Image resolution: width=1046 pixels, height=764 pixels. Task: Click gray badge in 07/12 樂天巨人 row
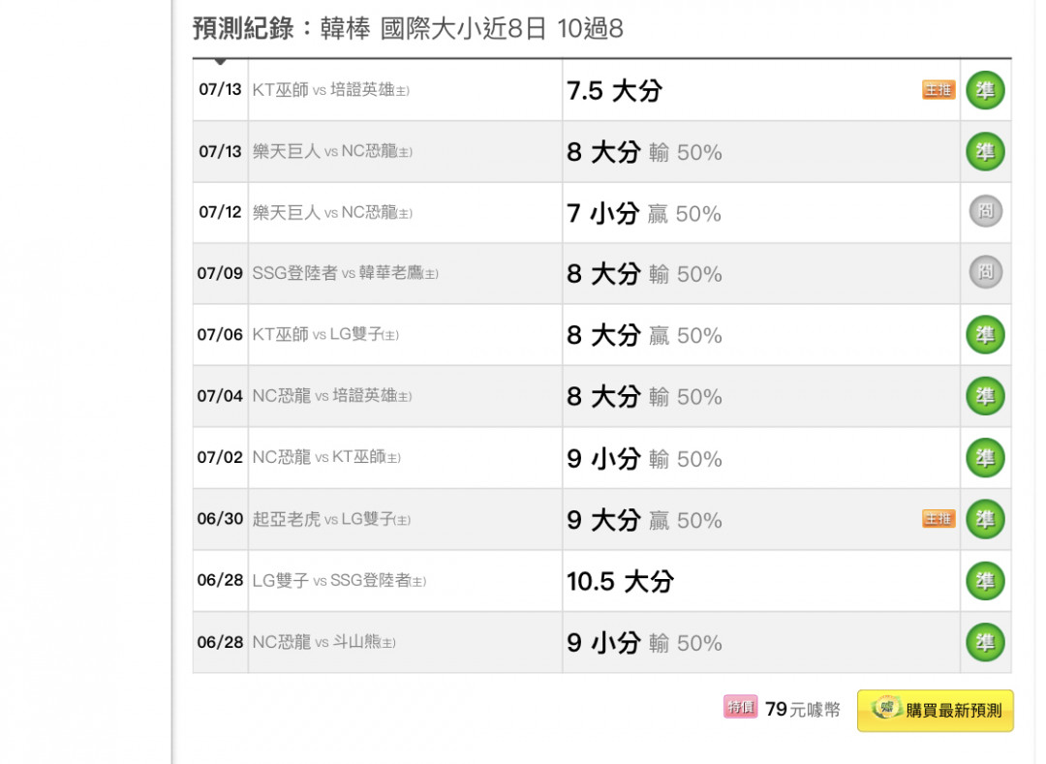tap(985, 212)
